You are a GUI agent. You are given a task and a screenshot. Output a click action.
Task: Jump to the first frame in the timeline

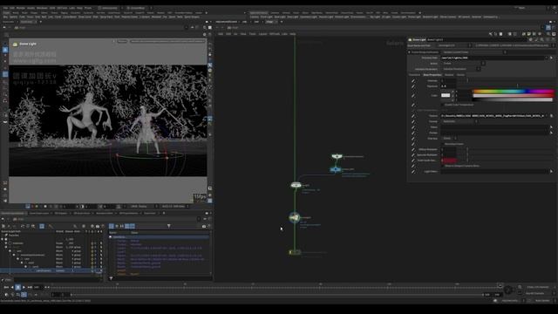click(6, 287)
